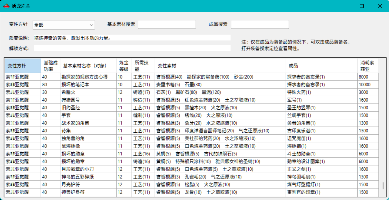Click the 所需技能 column header
Image resolution: width=389 pixels, height=200 pixels.
pyautogui.click(x=143, y=66)
